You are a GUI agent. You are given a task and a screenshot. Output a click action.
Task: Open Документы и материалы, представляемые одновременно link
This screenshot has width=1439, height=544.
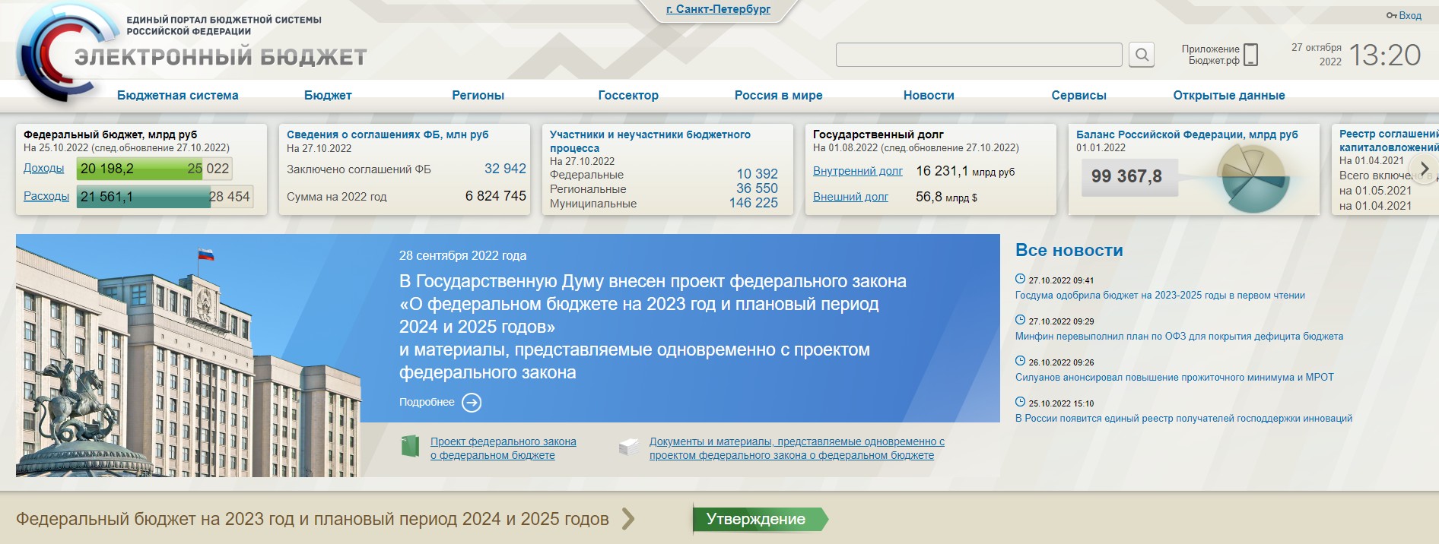[796, 448]
